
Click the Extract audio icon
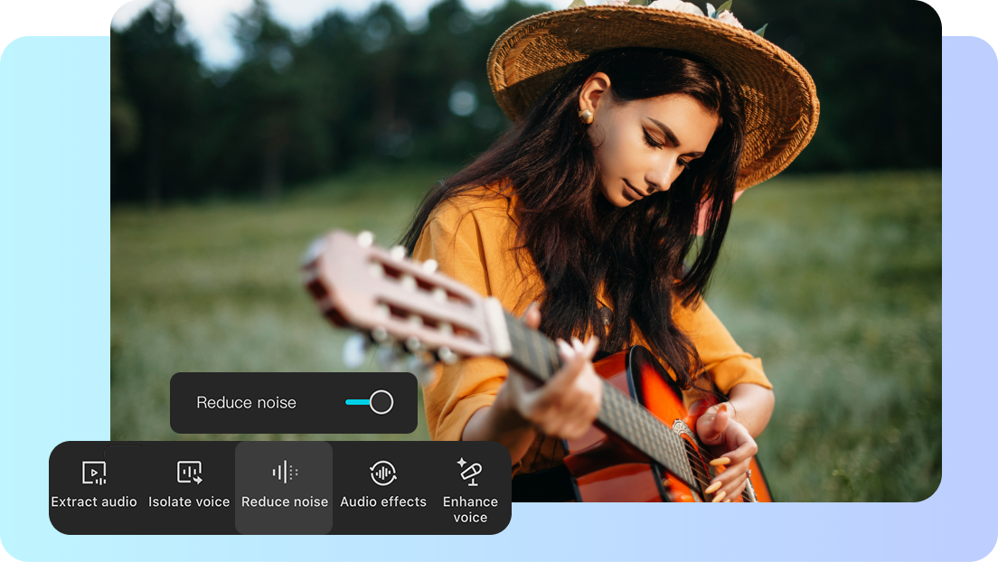coord(94,473)
